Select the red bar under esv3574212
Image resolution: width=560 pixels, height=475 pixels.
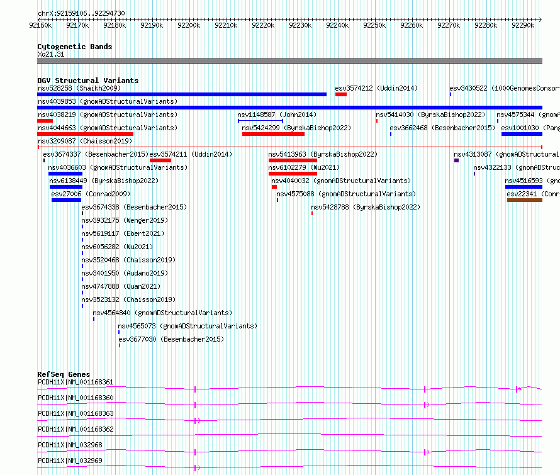341,94
